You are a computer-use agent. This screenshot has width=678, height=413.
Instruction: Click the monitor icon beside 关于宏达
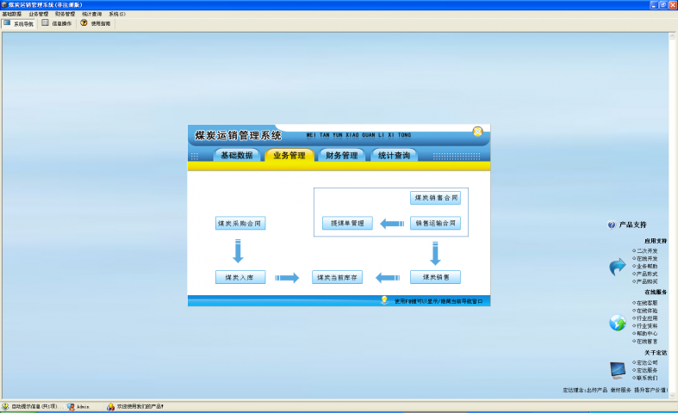click(x=617, y=370)
